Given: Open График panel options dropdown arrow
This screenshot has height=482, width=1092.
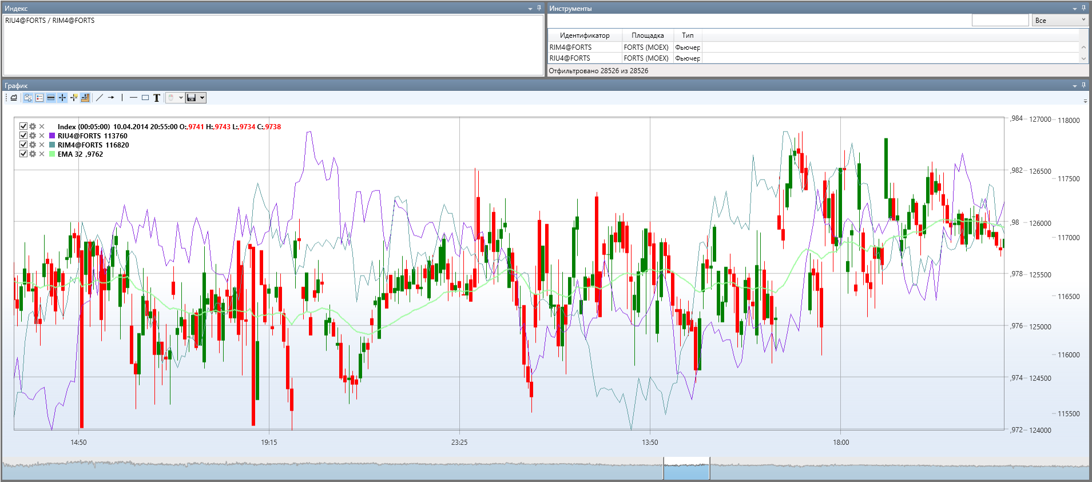Looking at the screenshot, I should tap(1074, 86).
